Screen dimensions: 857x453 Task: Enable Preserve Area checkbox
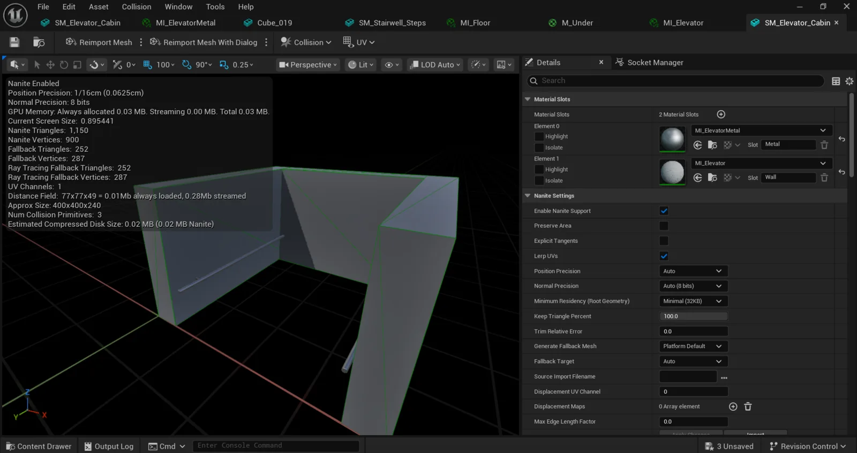point(664,226)
